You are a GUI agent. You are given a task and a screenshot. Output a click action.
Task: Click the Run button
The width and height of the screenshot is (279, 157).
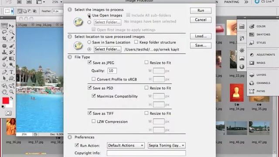pos(201,10)
